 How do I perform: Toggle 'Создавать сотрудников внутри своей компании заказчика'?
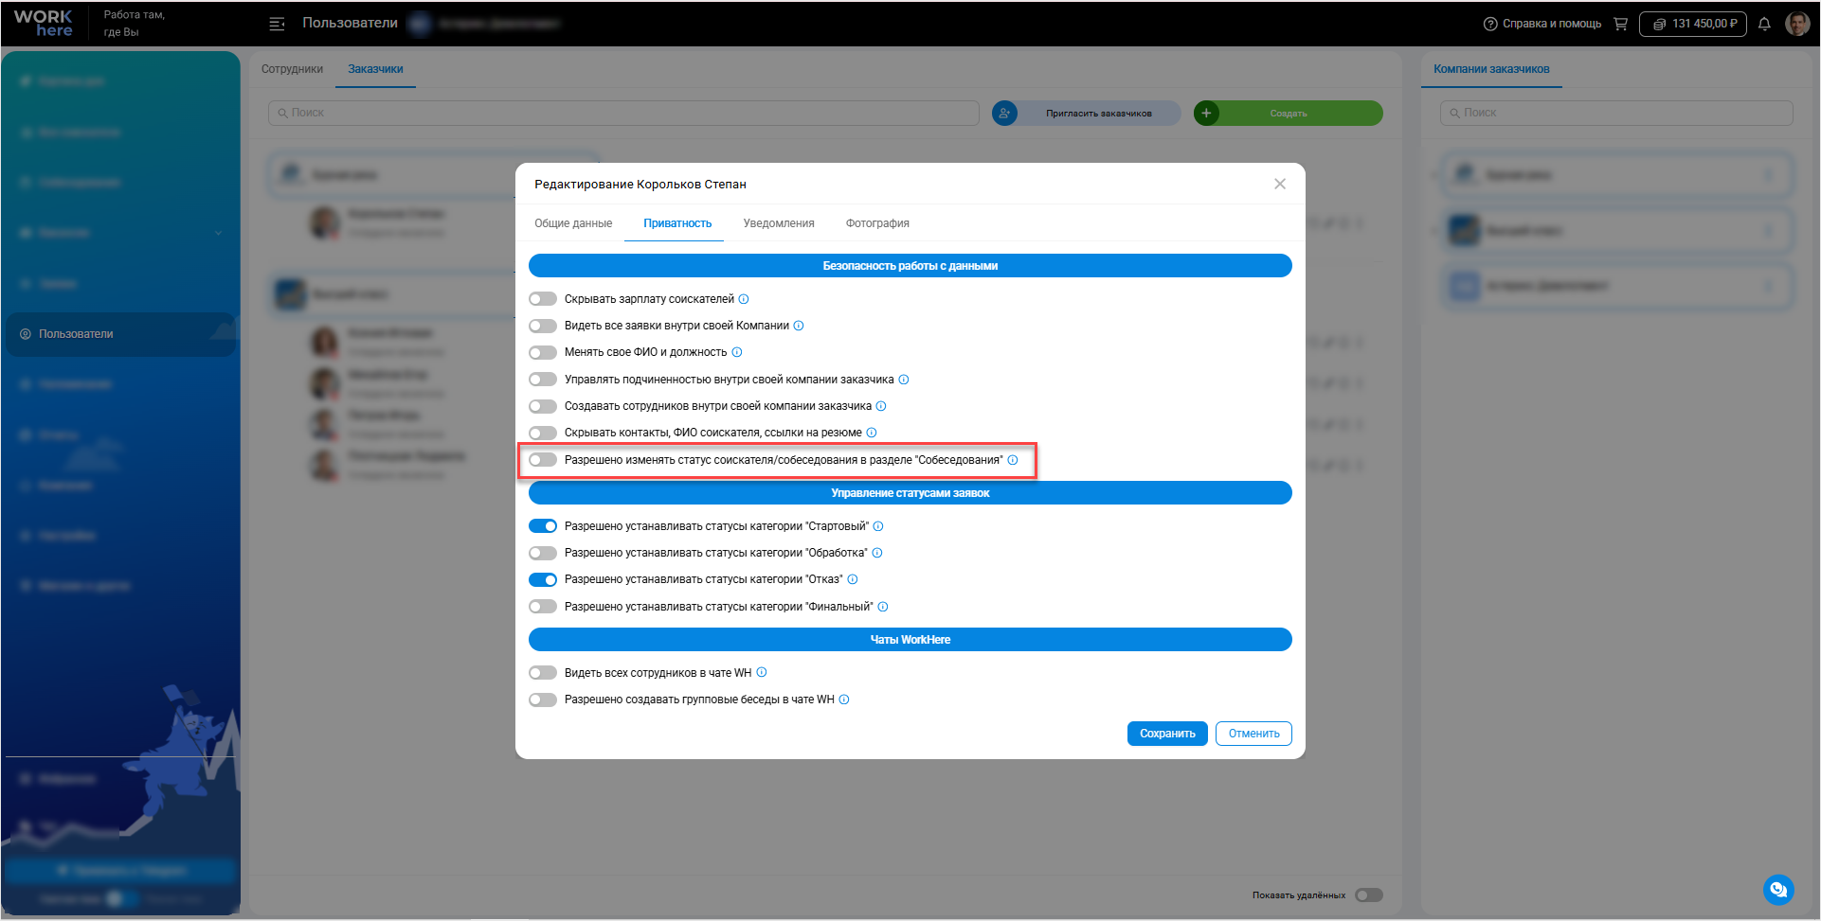pyautogui.click(x=543, y=406)
